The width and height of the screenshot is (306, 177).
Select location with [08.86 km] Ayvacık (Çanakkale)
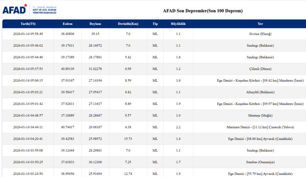tap(250, 139)
